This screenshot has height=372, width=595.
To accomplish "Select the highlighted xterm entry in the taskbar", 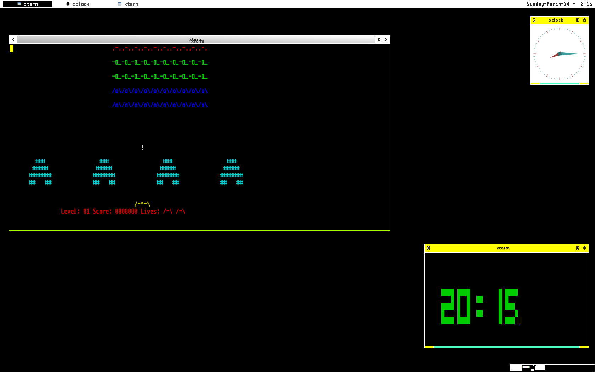I will (x=28, y=4).
